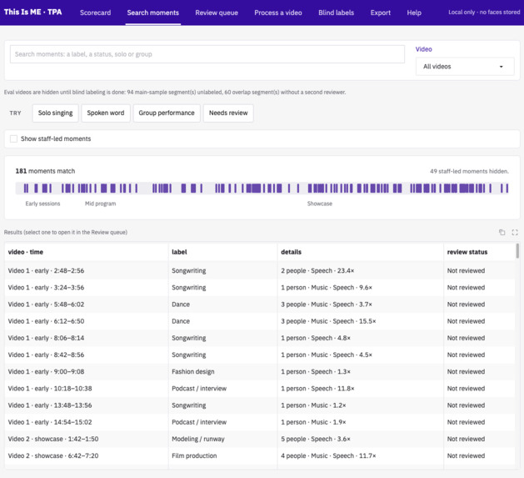This screenshot has height=478, width=524.
Task: Copy the results table using the copy icon
Action: click(502, 232)
